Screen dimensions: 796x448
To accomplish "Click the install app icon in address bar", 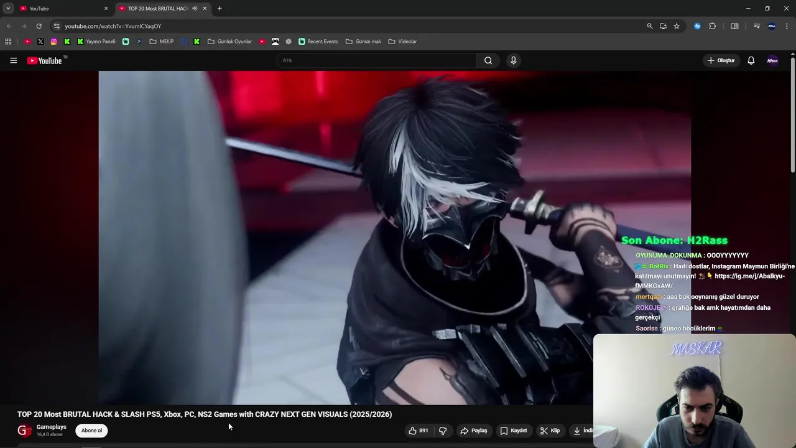I will point(663,26).
